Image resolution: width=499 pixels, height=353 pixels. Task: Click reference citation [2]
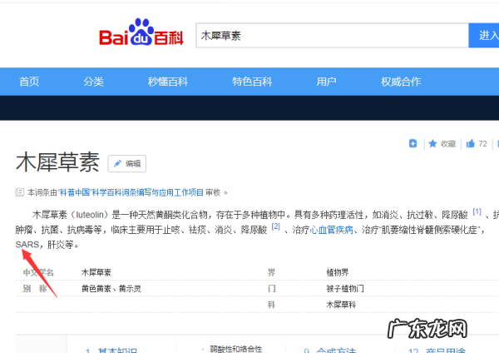276,226
